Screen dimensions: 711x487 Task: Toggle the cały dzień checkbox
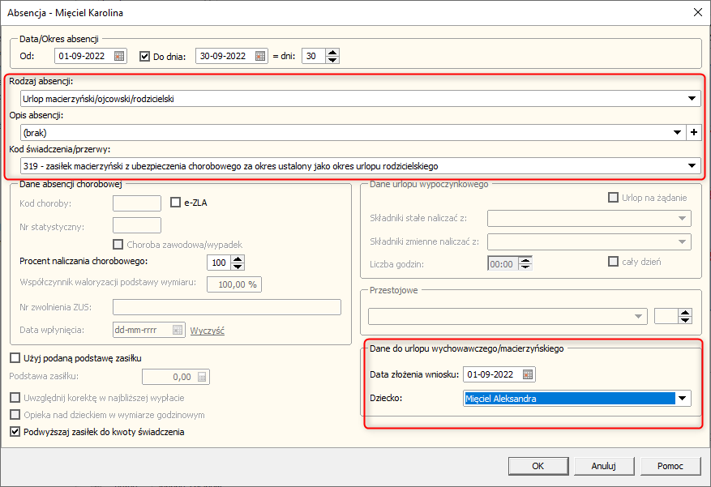tap(613, 262)
